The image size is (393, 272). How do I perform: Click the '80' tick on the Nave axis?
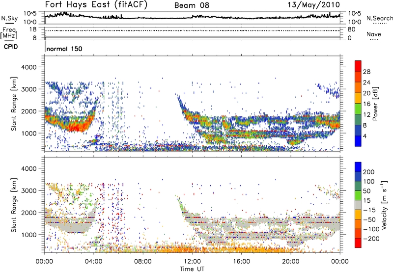351,29
